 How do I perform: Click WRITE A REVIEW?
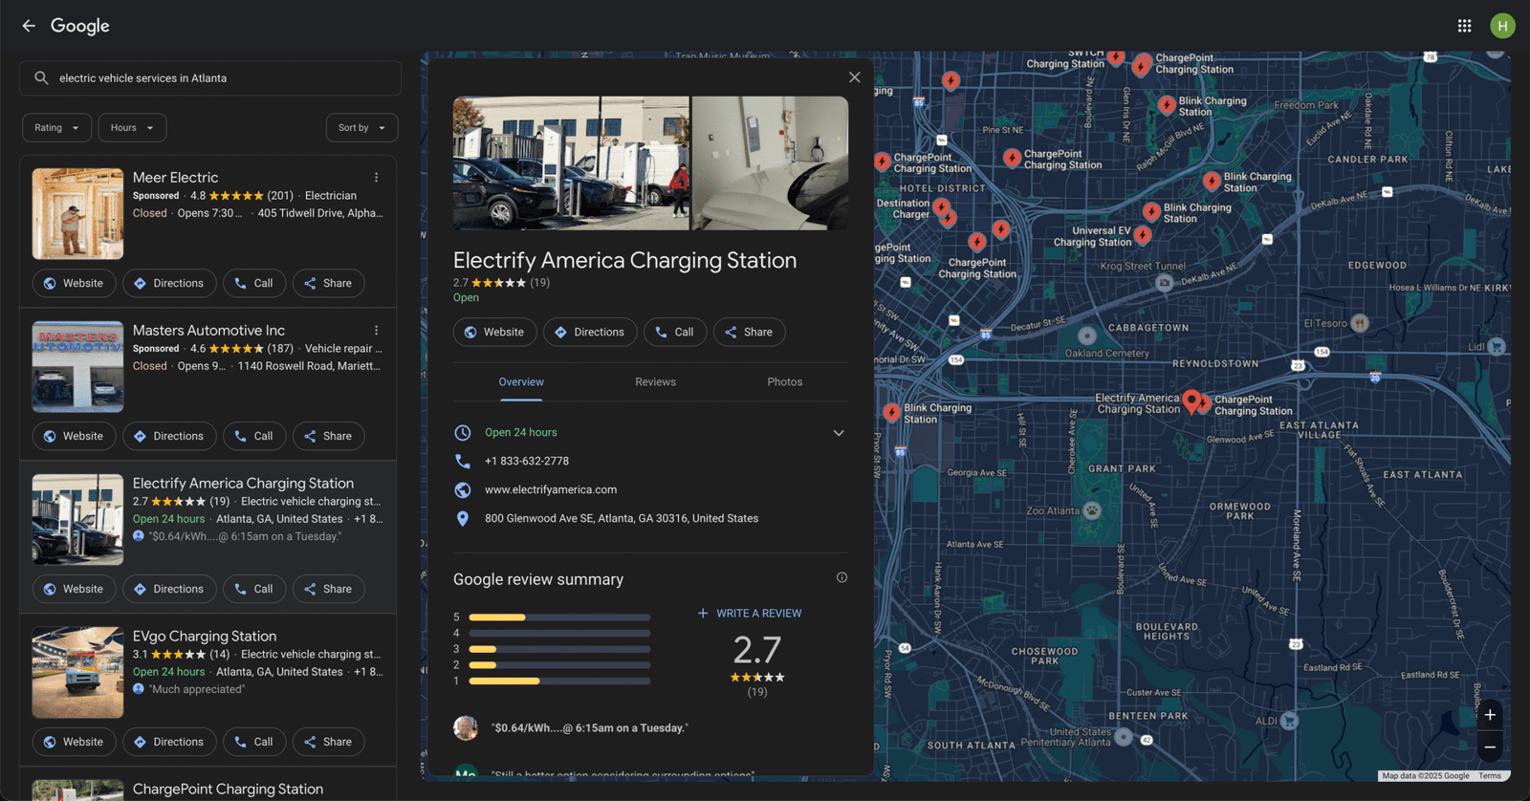(750, 614)
